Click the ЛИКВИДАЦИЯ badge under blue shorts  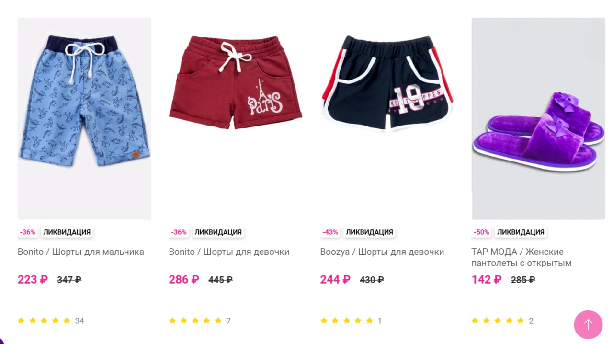pyautogui.click(x=67, y=232)
